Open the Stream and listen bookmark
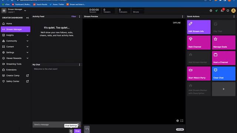237x133 pixels. [76, 4]
